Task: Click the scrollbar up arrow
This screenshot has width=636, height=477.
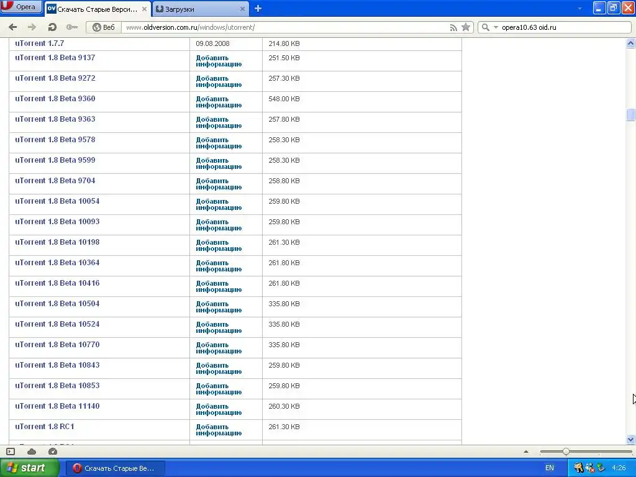Action: click(x=631, y=43)
